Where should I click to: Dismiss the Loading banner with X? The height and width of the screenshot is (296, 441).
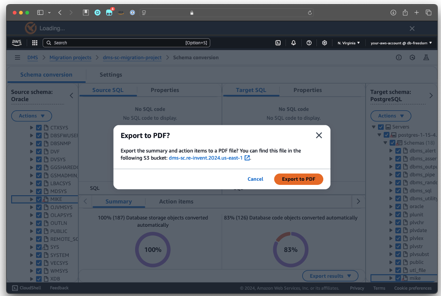click(412, 29)
